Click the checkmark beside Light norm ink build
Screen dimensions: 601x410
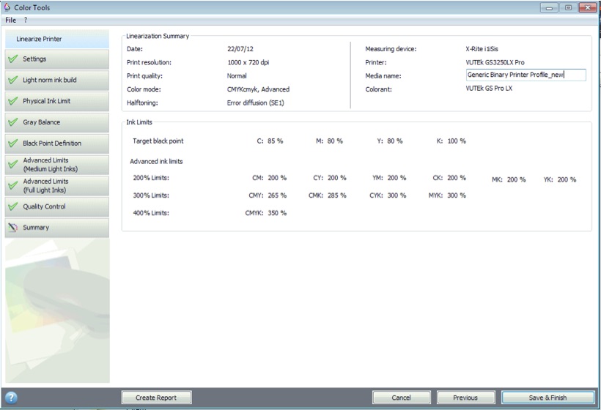[x=13, y=80]
